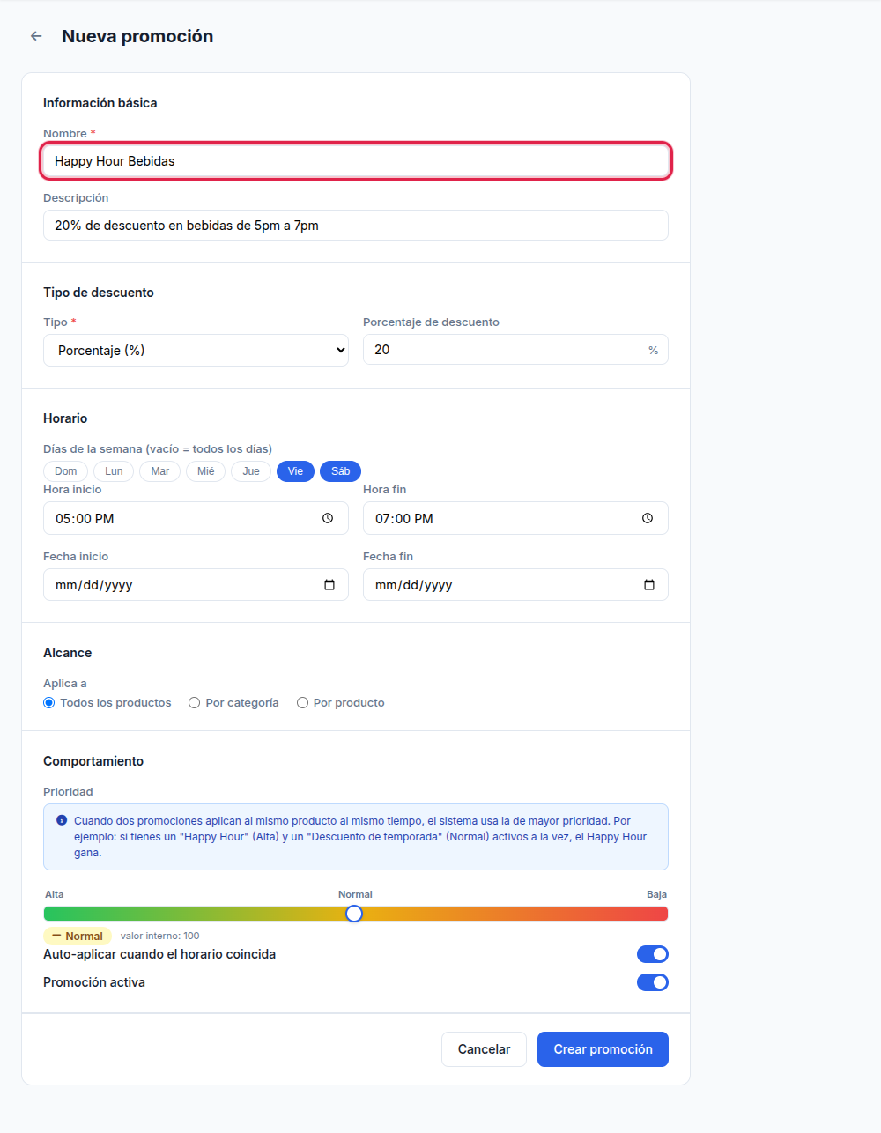881x1133 pixels.
Task: Click the Crear promoción button
Action: [x=603, y=1049]
